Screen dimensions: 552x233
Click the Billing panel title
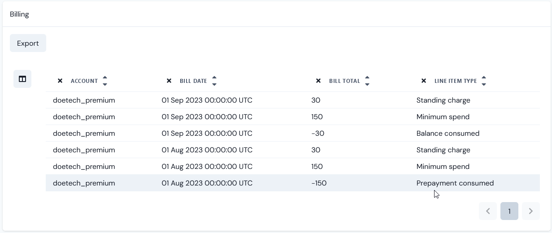19,14
